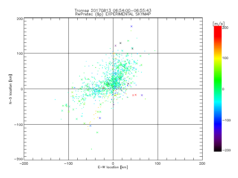
Task: Click the colorbar label '-200'
Action: pyautogui.click(x=226, y=150)
